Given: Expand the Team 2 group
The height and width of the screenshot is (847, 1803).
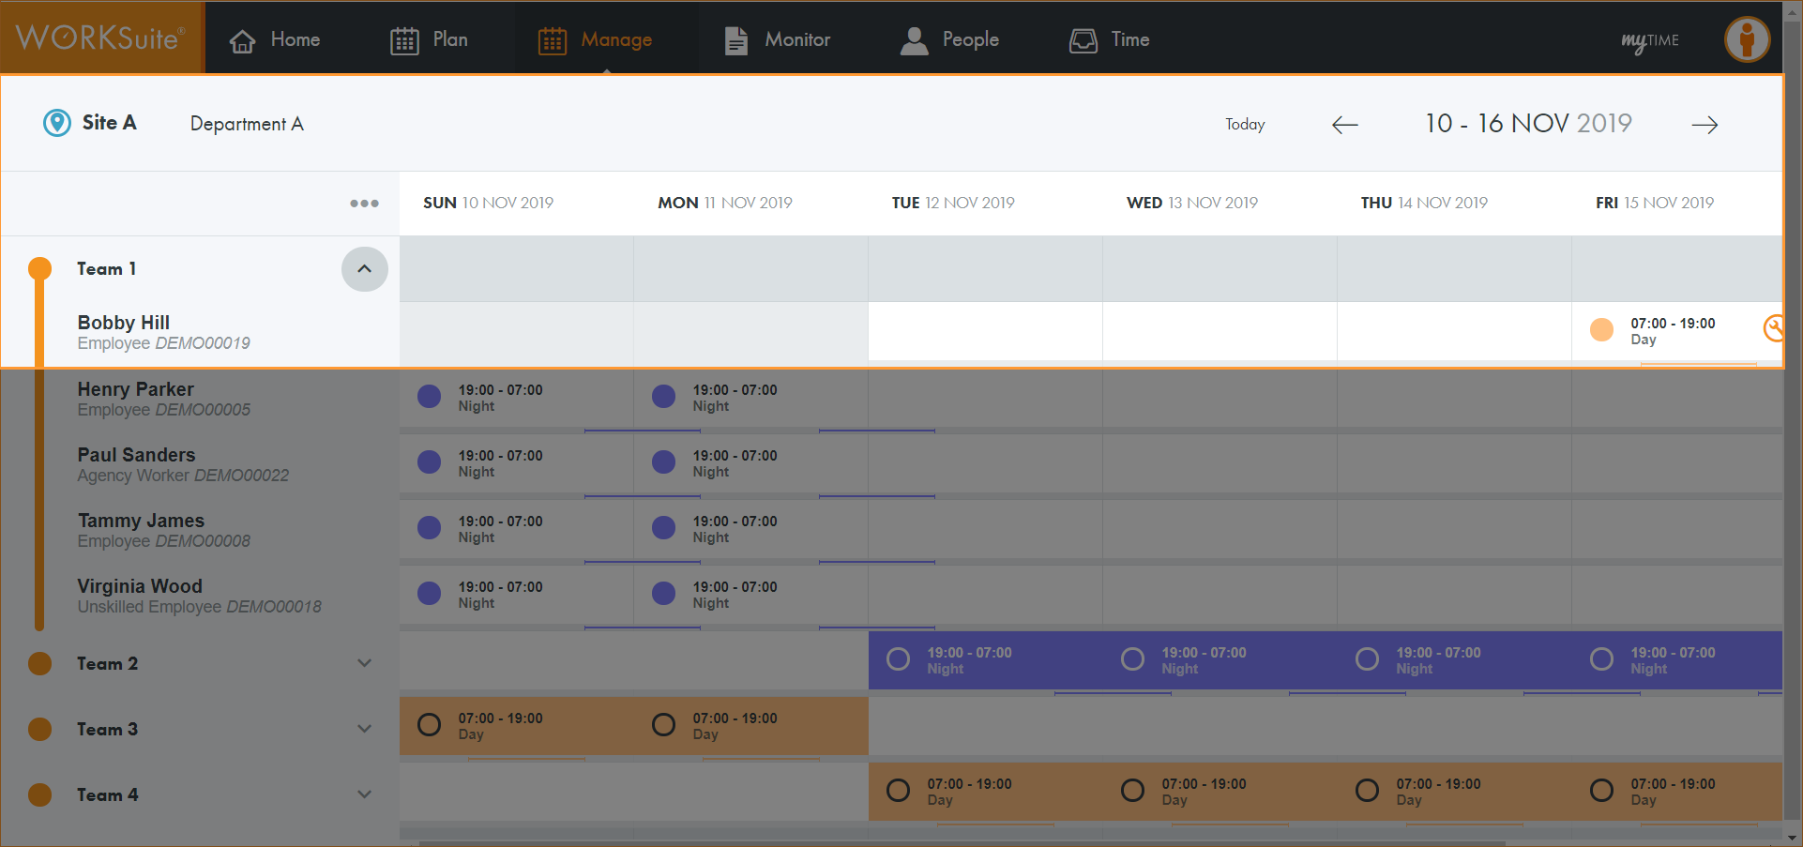Looking at the screenshot, I should click(x=364, y=663).
